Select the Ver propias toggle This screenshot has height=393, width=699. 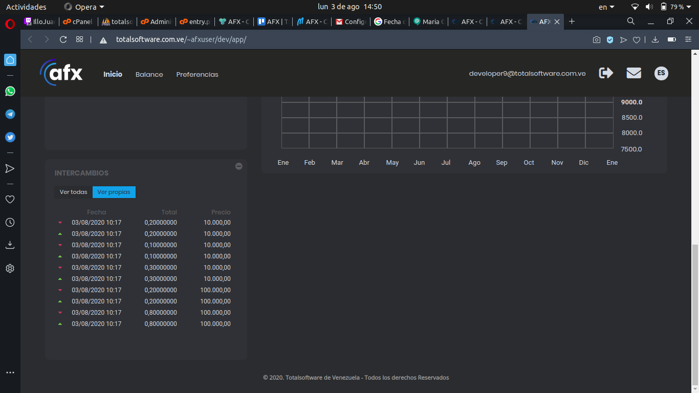click(x=114, y=192)
